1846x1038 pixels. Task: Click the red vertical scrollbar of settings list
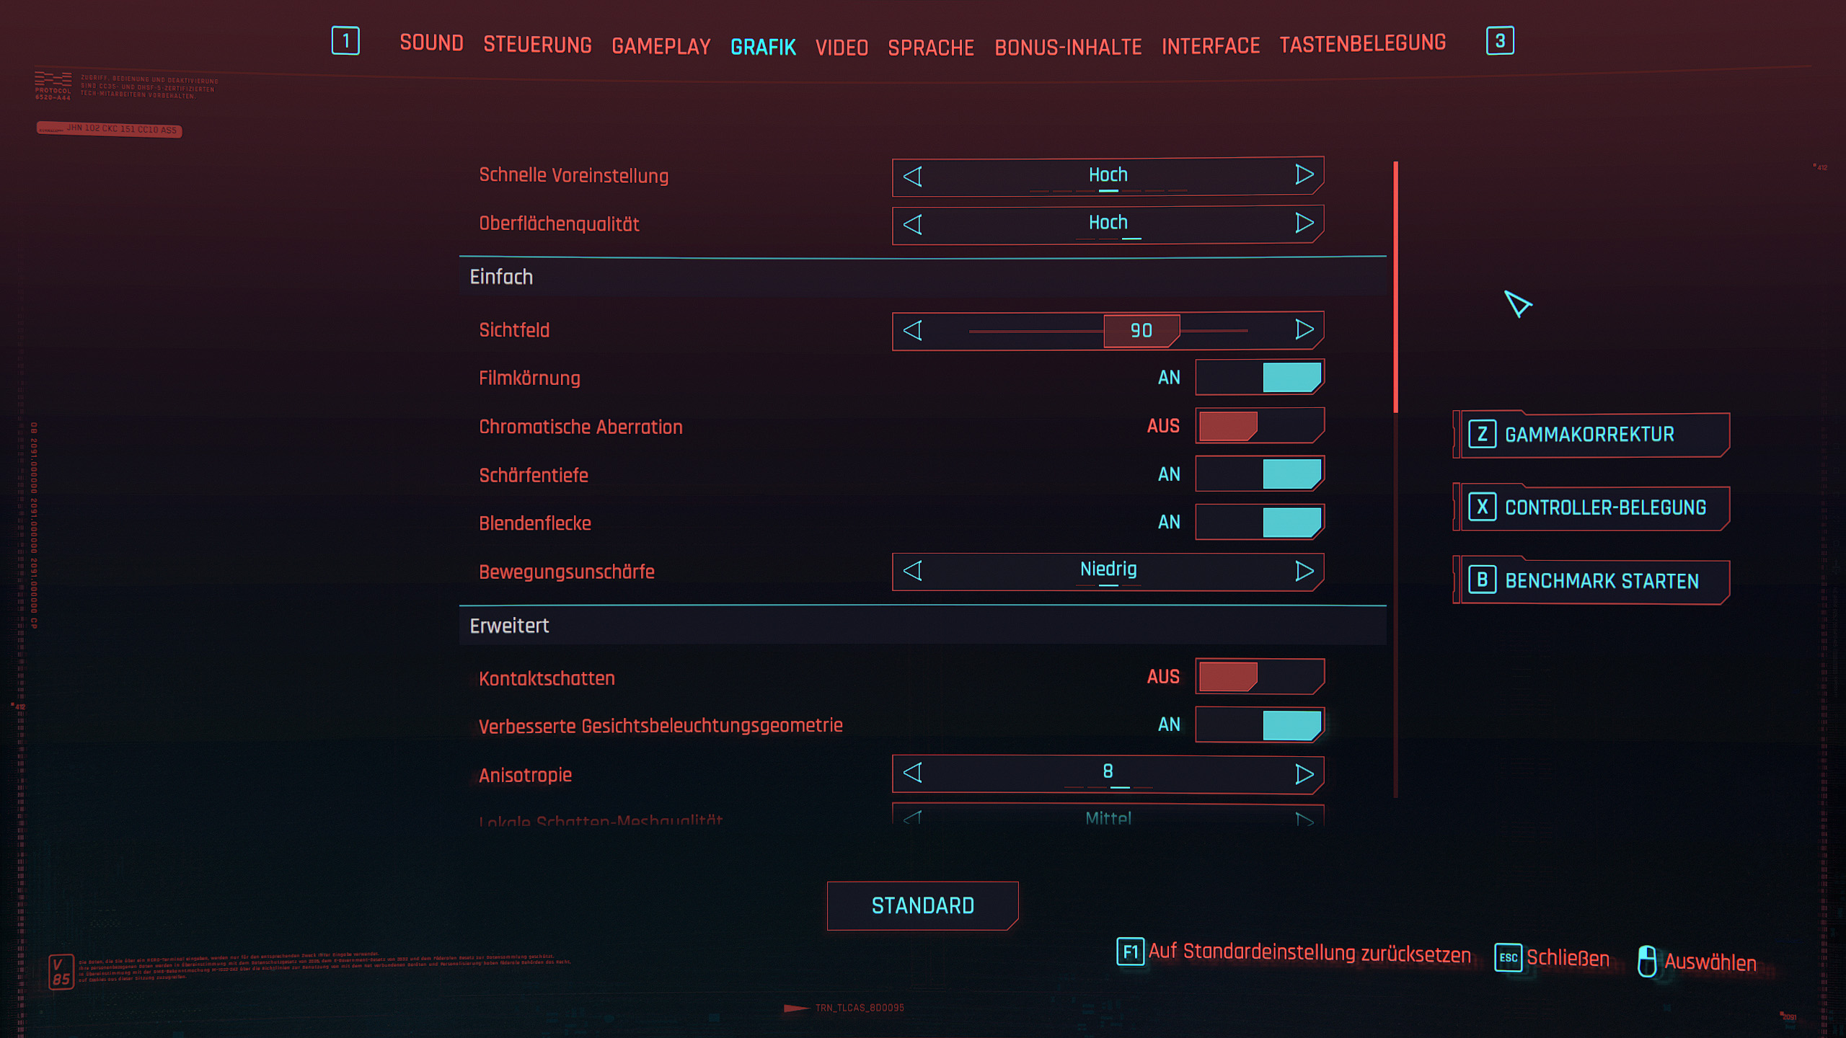pyautogui.click(x=1396, y=288)
